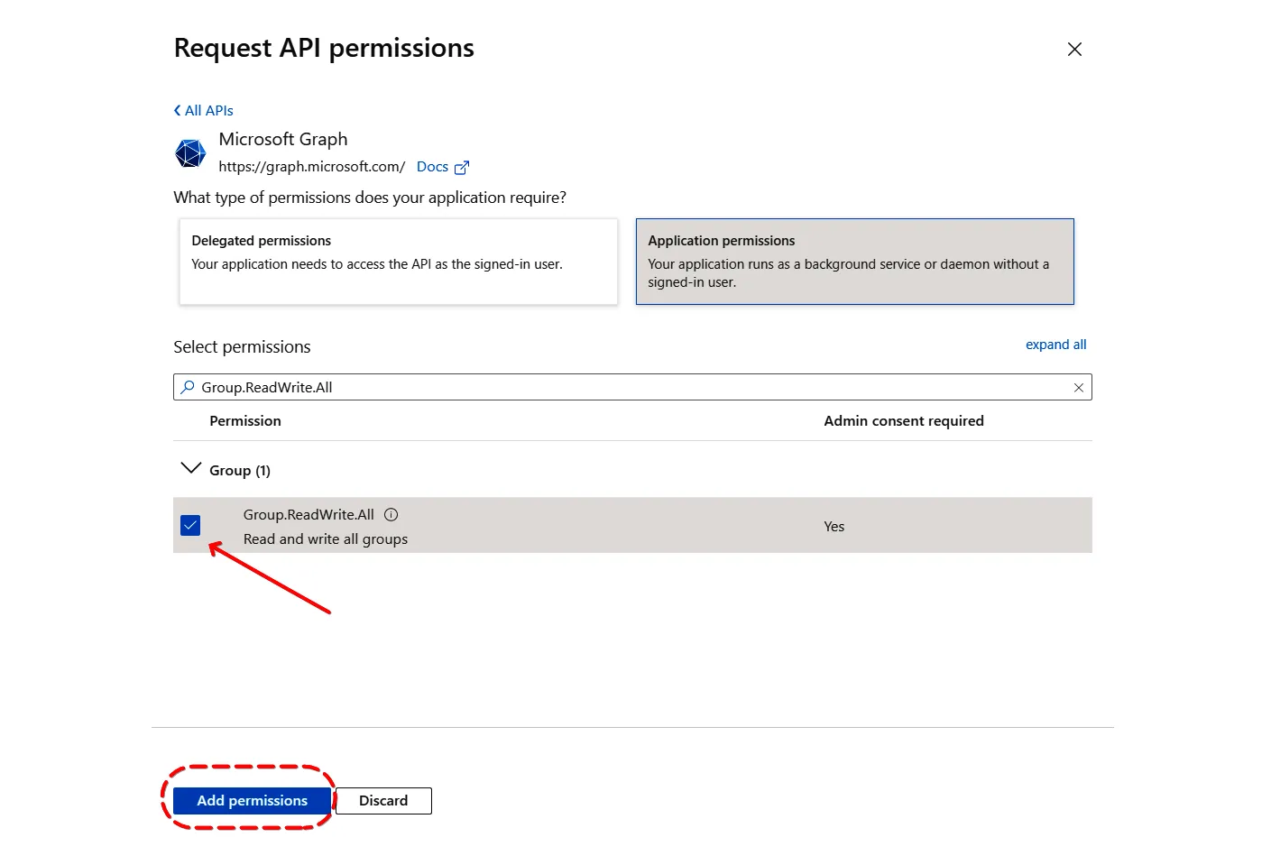
Task: Click the info icon next to Group.ReadWrite.All
Action: tap(391, 515)
